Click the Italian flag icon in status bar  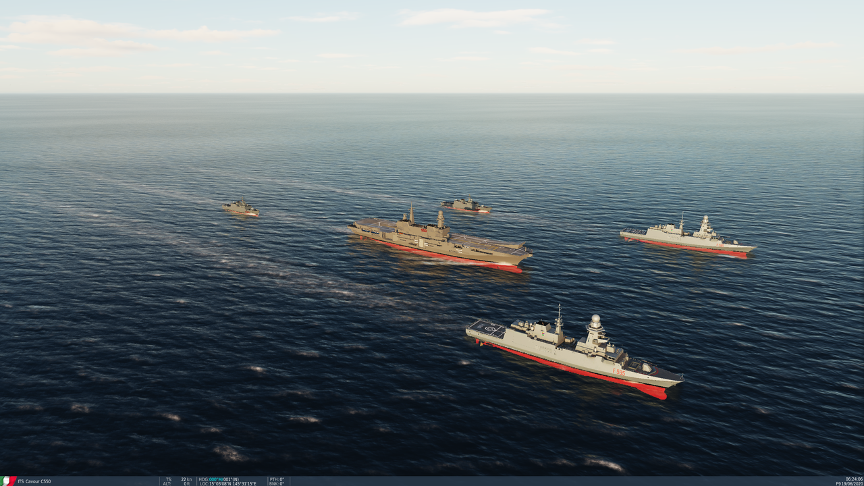pos(9,481)
